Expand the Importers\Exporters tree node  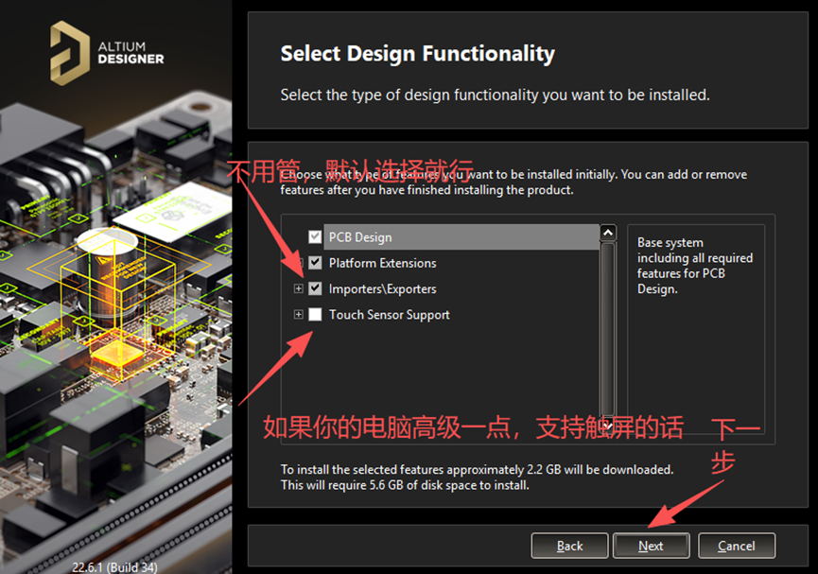click(x=299, y=288)
